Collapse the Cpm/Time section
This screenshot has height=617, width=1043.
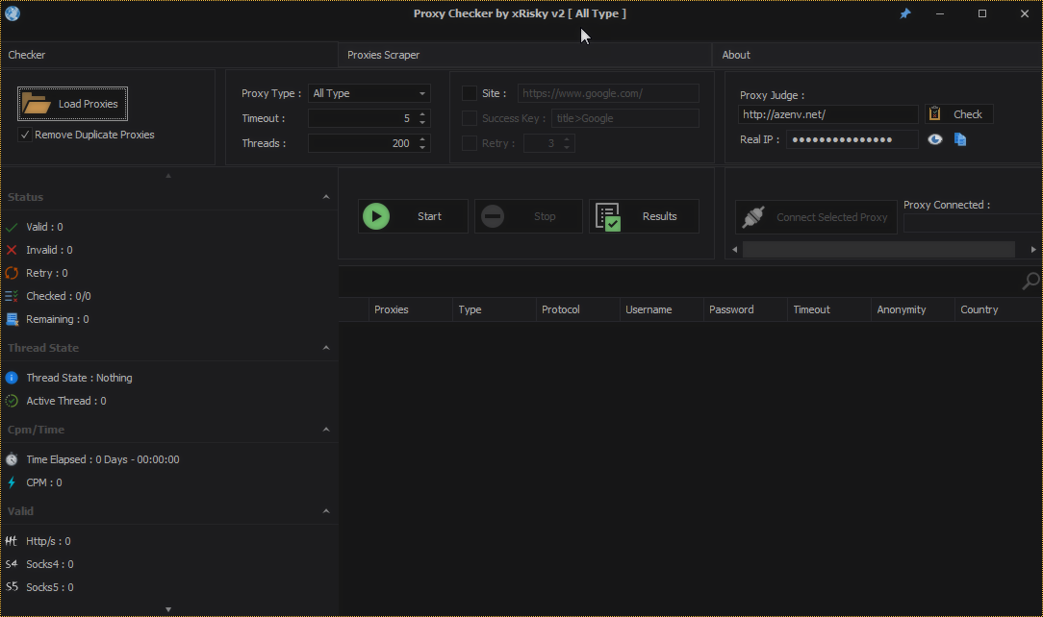pos(326,430)
